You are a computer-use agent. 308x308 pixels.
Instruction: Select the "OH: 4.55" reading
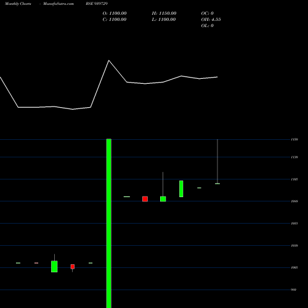(x=211, y=20)
